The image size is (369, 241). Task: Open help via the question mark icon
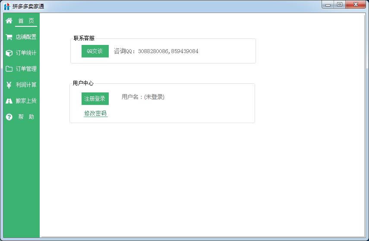9,117
